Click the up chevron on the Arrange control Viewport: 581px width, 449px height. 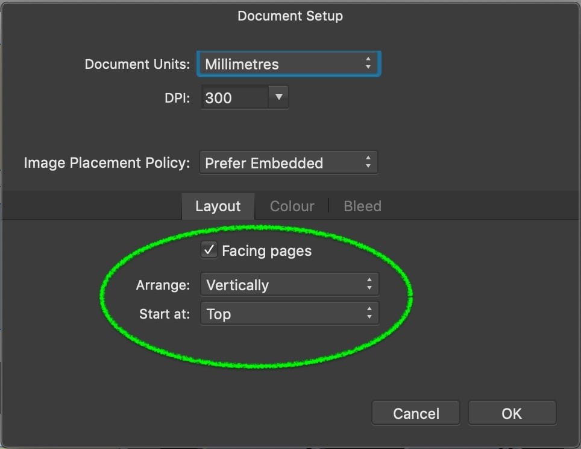click(369, 281)
